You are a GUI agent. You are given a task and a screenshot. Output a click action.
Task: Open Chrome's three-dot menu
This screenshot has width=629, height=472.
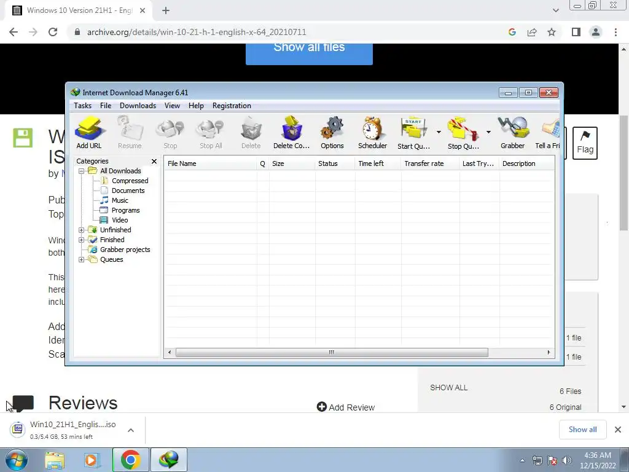click(x=615, y=32)
